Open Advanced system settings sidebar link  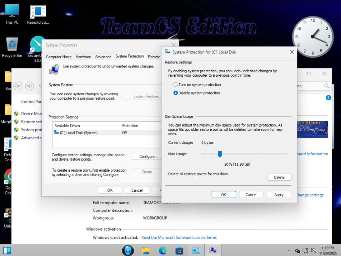tap(31, 138)
